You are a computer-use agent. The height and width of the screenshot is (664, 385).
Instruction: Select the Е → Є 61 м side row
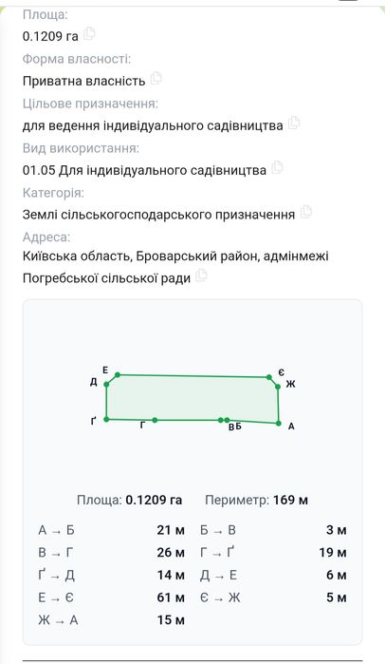111,598
